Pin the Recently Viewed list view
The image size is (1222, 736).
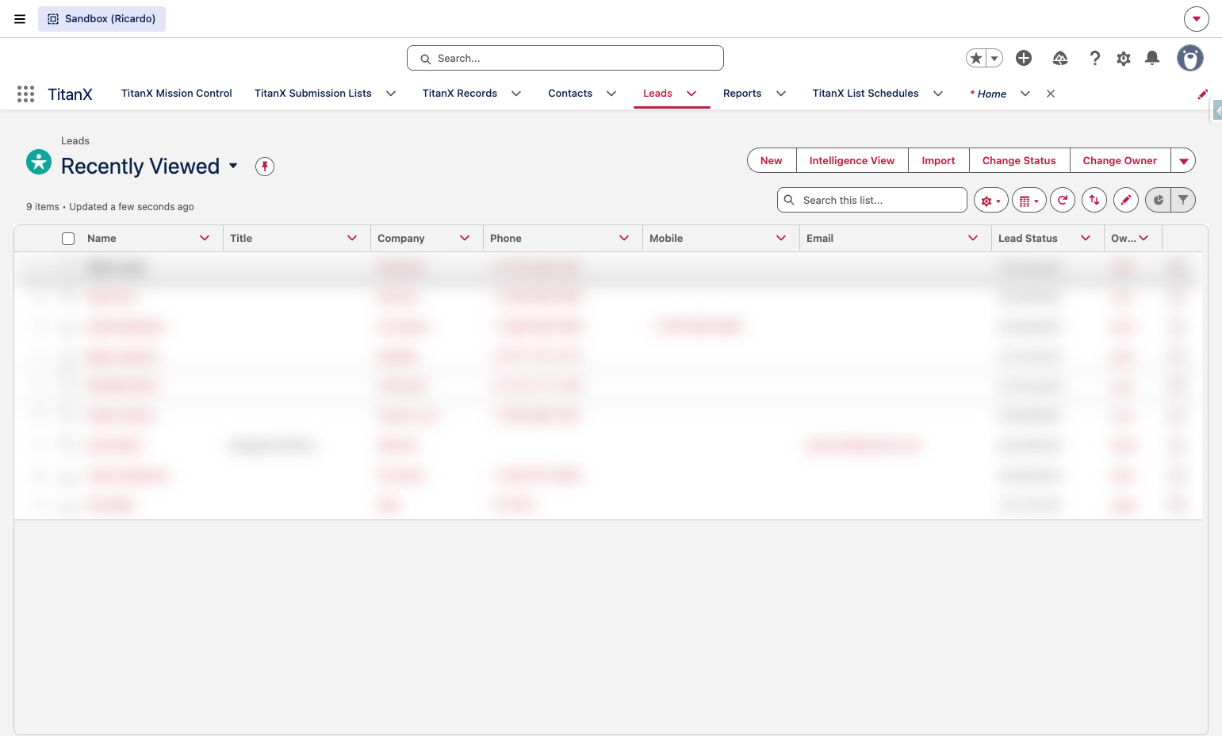pos(265,167)
